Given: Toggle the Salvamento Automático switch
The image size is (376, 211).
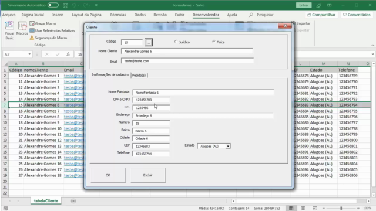Looking at the screenshot, I should [53, 5].
